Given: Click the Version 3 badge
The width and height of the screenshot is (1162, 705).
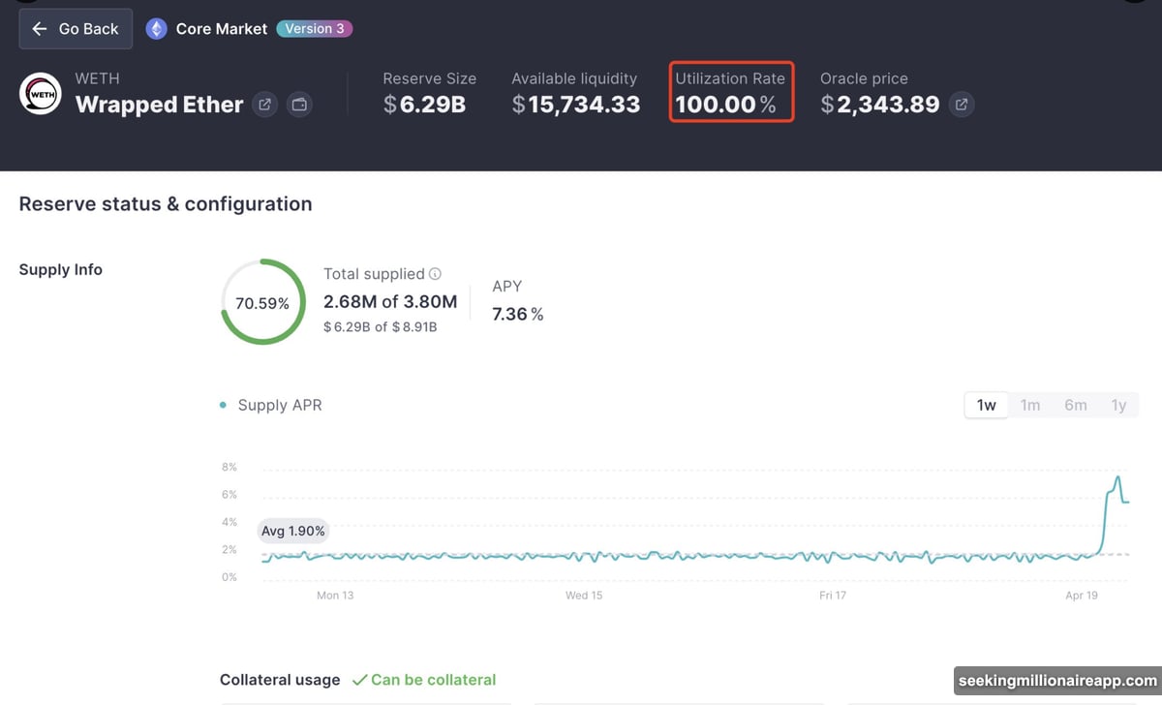Looking at the screenshot, I should coord(314,28).
